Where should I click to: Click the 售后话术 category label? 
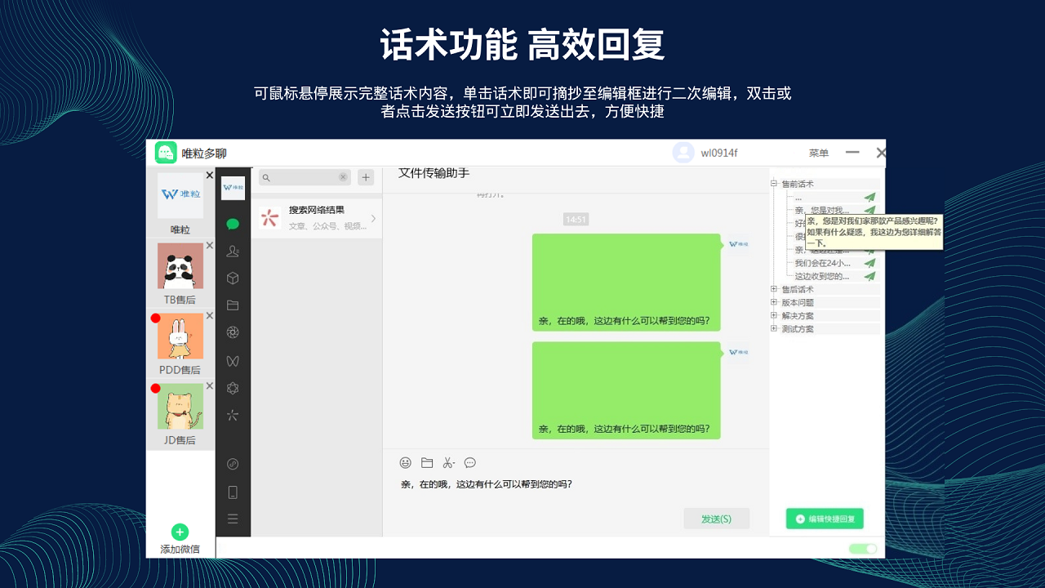click(798, 289)
